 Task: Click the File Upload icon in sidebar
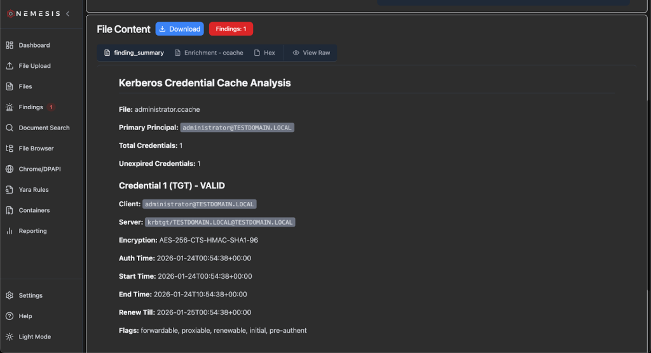(10, 66)
